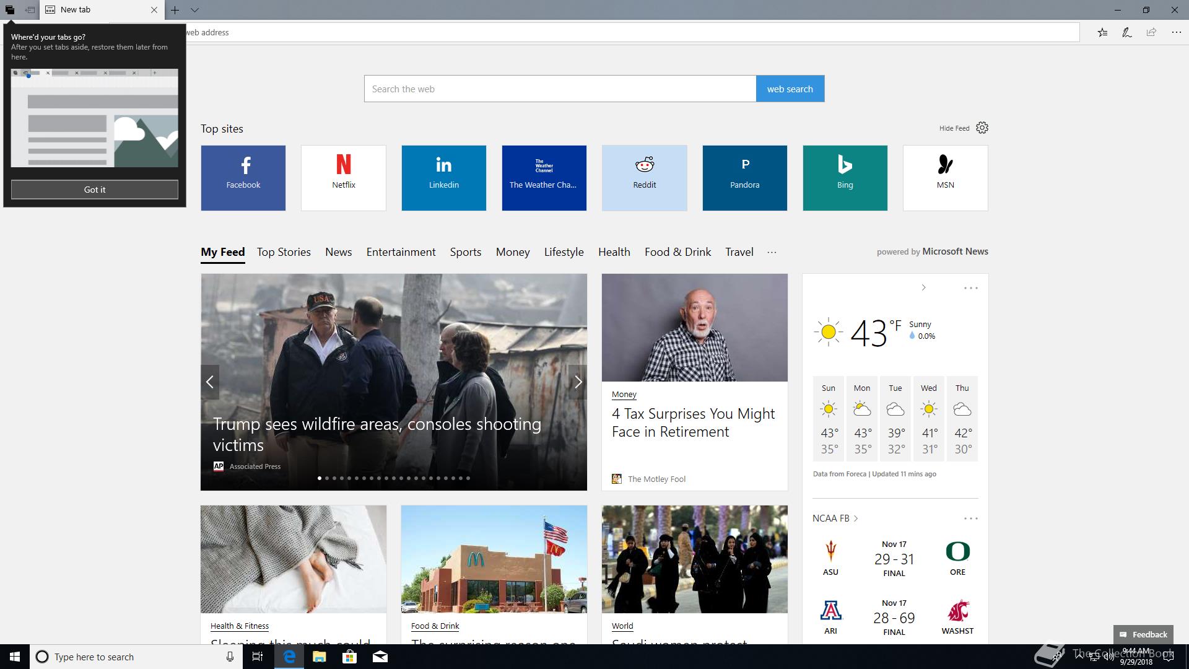Open the MSN top site tile

point(946,178)
